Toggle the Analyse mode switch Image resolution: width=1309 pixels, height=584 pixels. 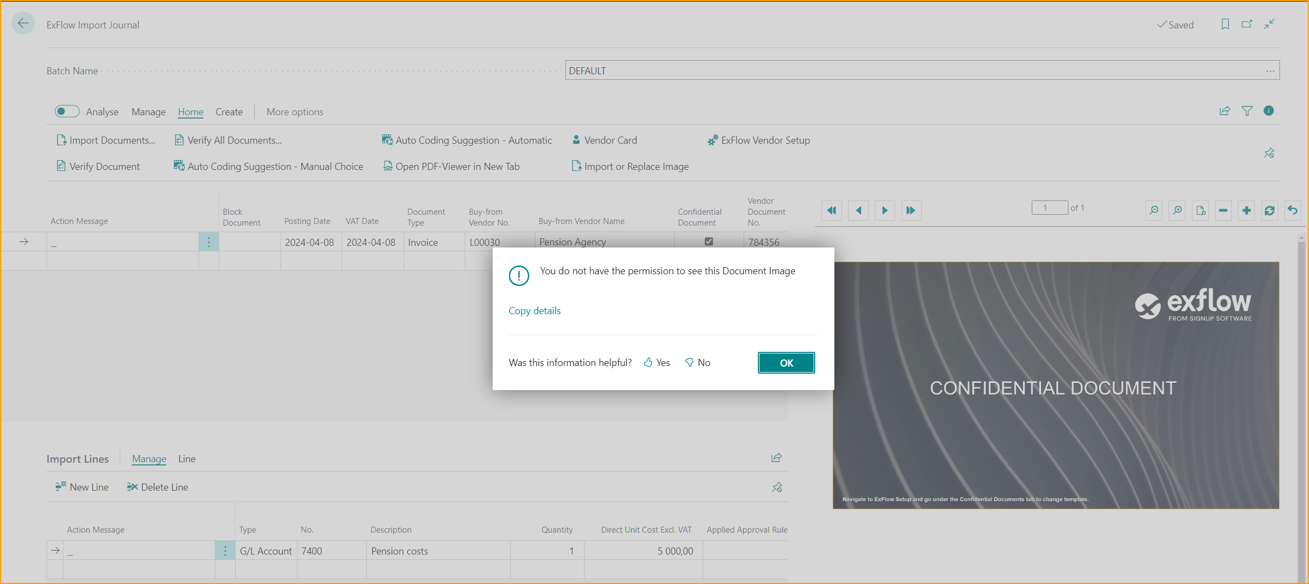pos(67,111)
